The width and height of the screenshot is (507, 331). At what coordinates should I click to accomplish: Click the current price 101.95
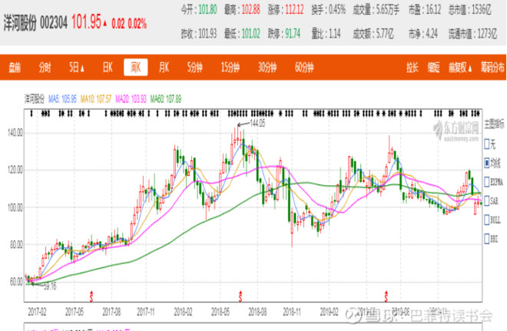pos(86,22)
